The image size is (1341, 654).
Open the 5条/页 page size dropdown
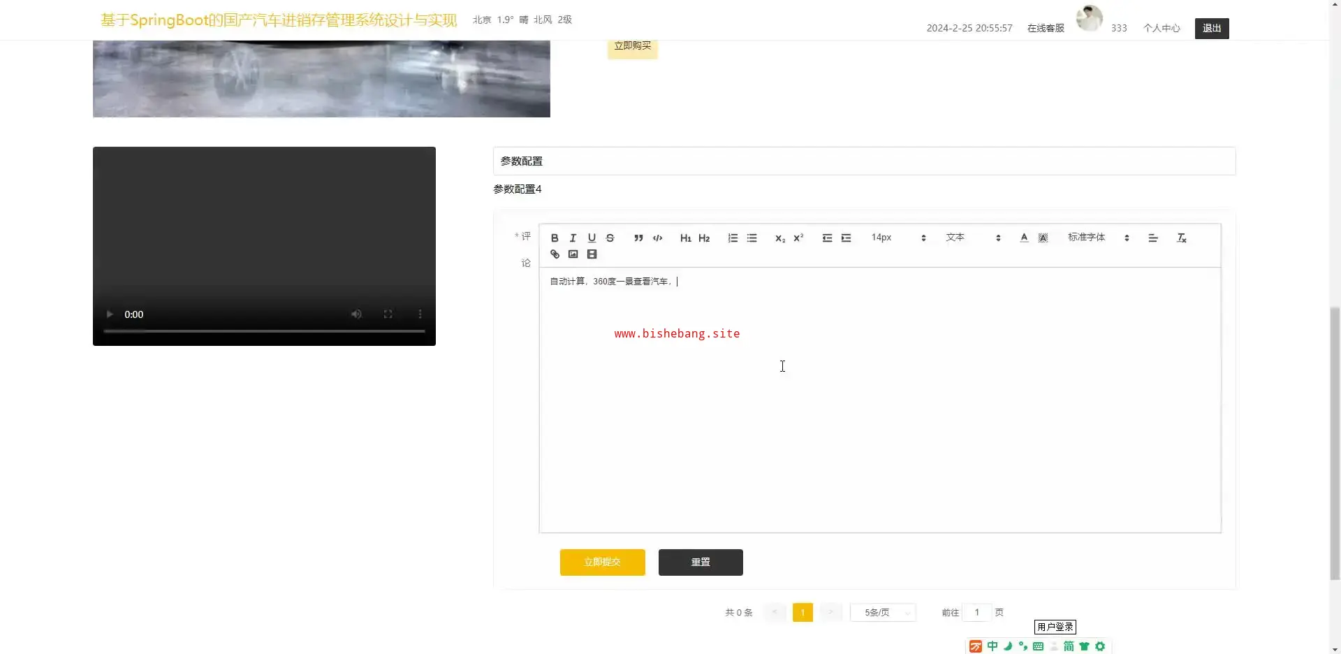tap(883, 613)
